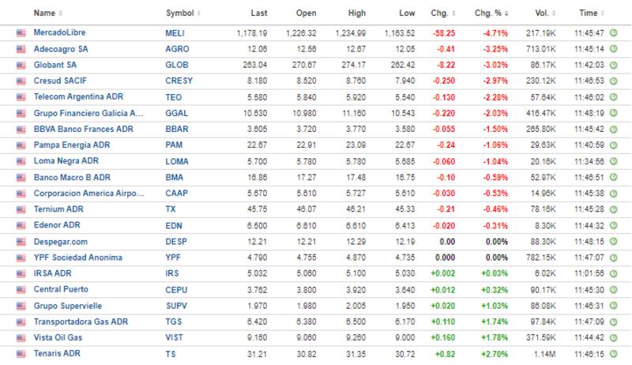Sort by the Time column header
Image resolution: width=632 pixels, height=365 pixels.
(590, 13)
